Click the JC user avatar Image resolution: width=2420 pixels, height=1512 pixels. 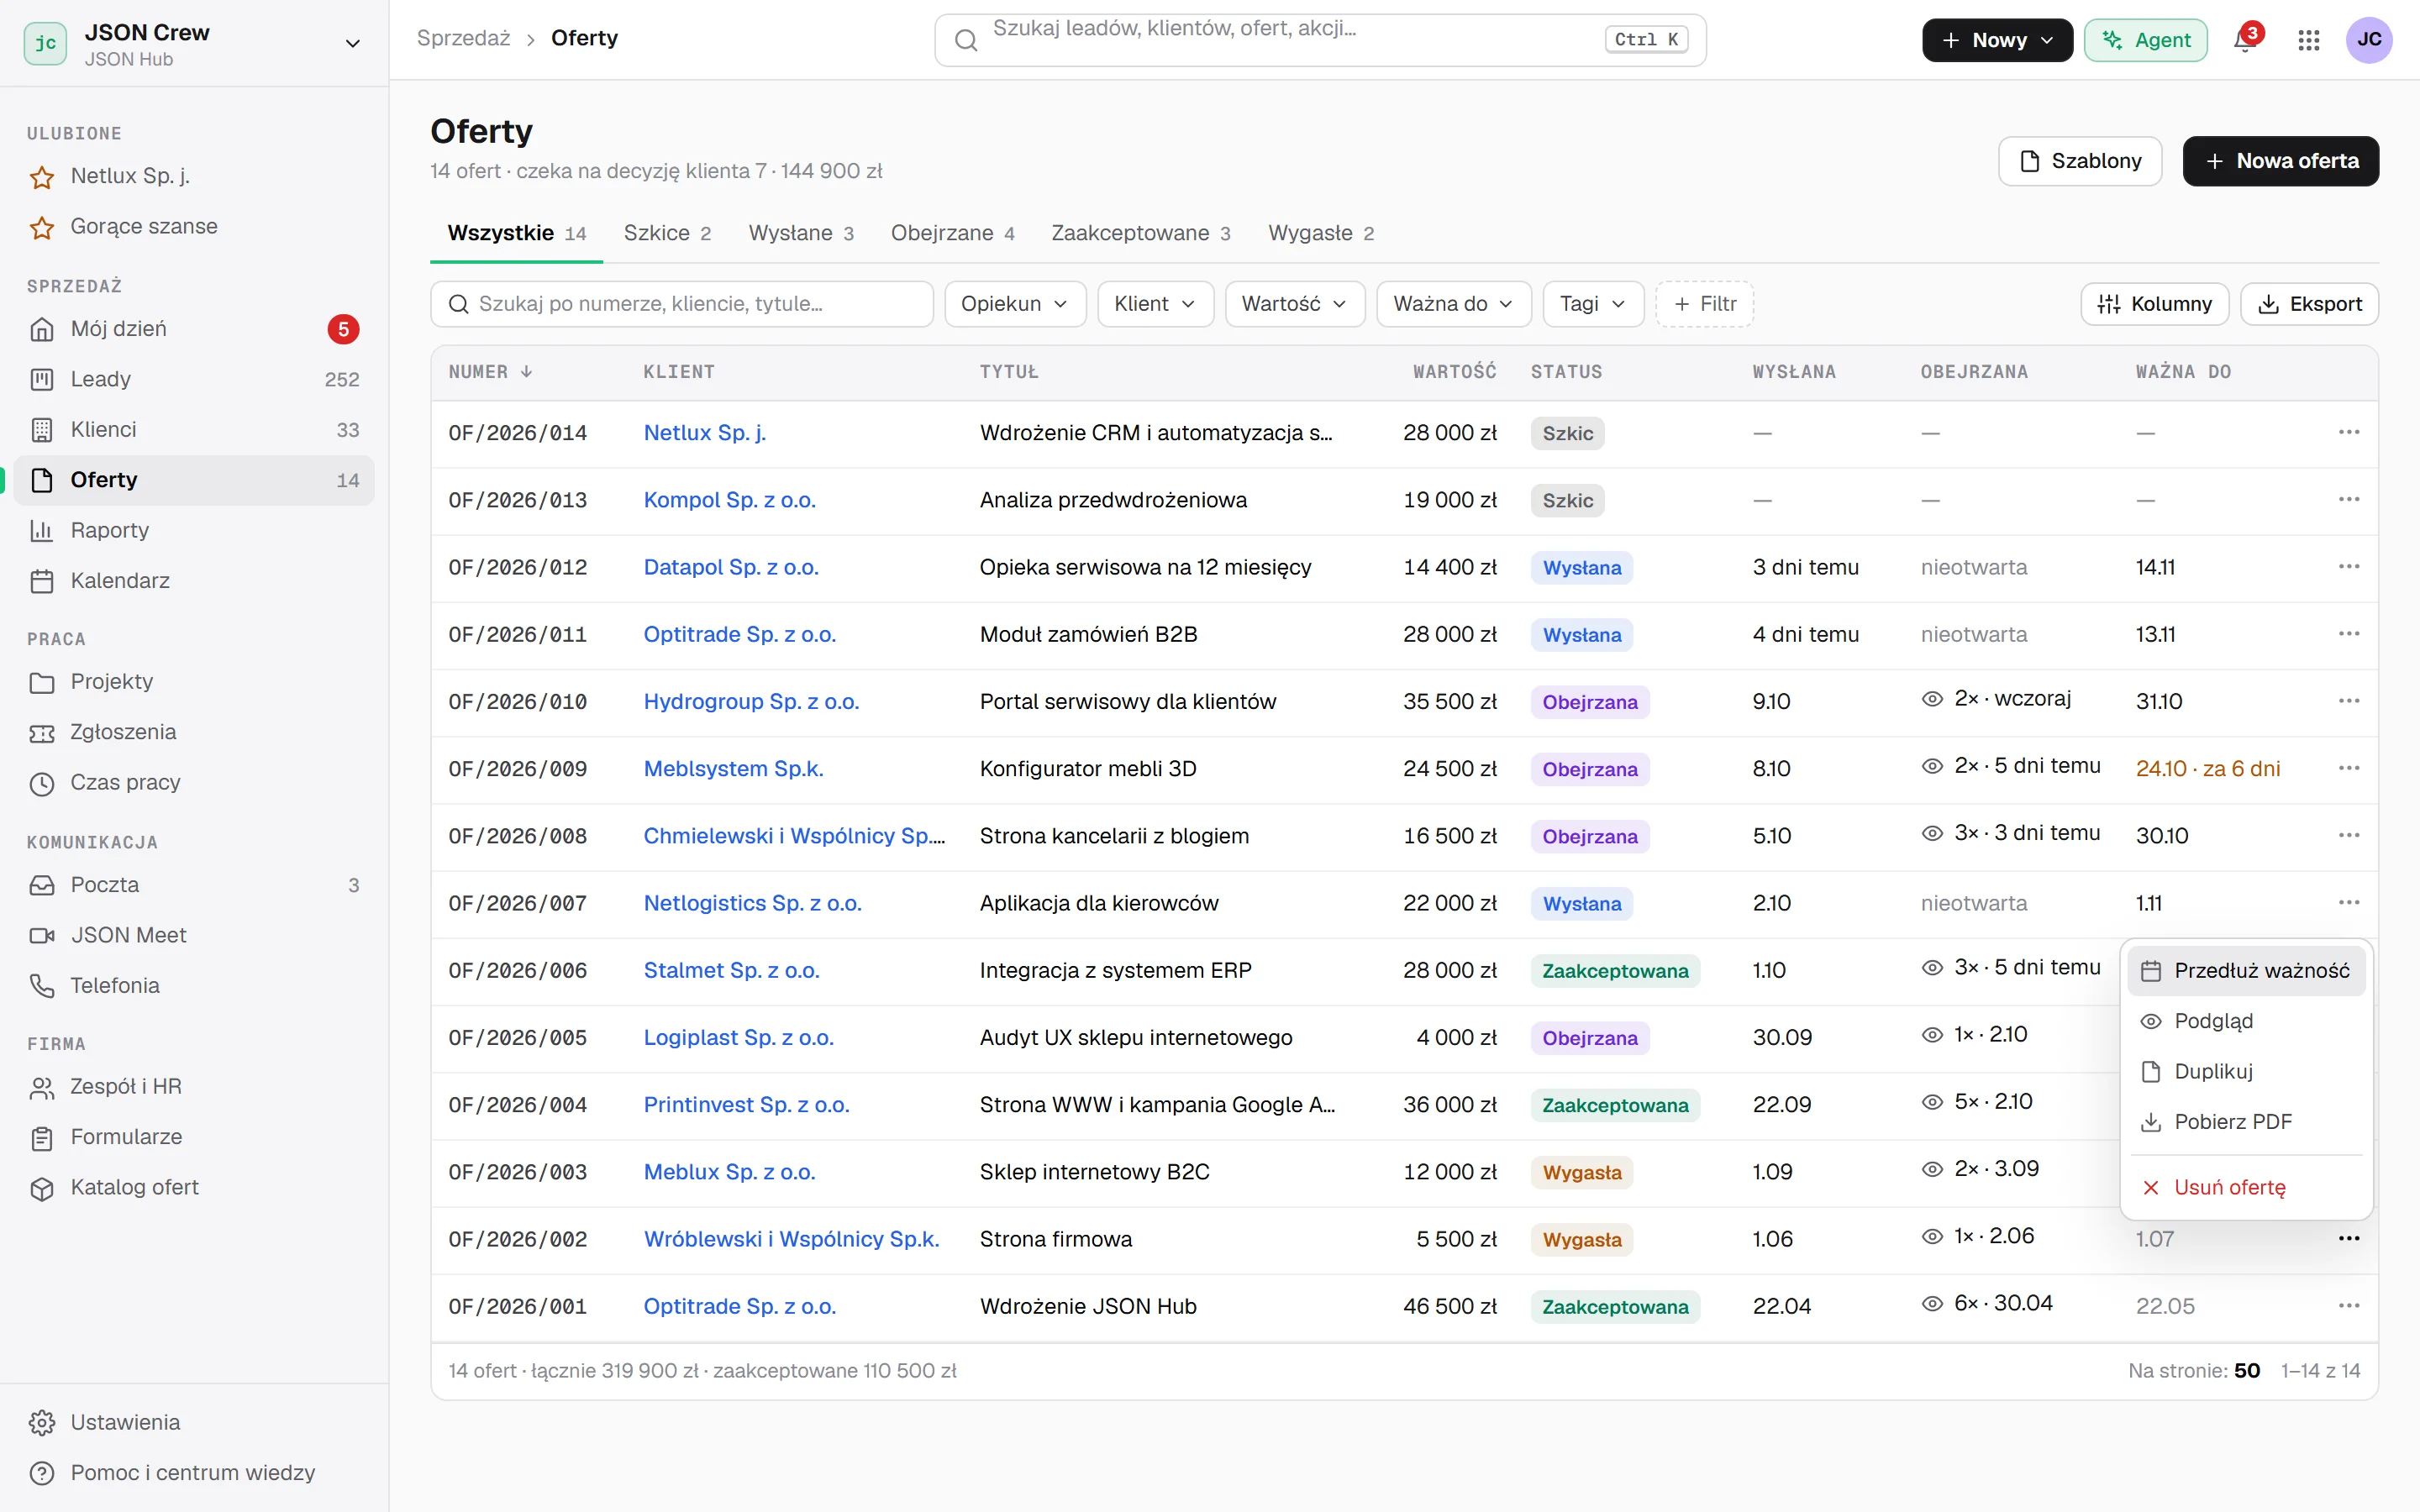click(x=2368, y=40)
